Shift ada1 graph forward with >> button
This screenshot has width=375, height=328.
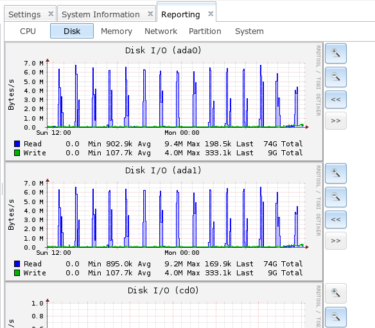click(336, 241)
